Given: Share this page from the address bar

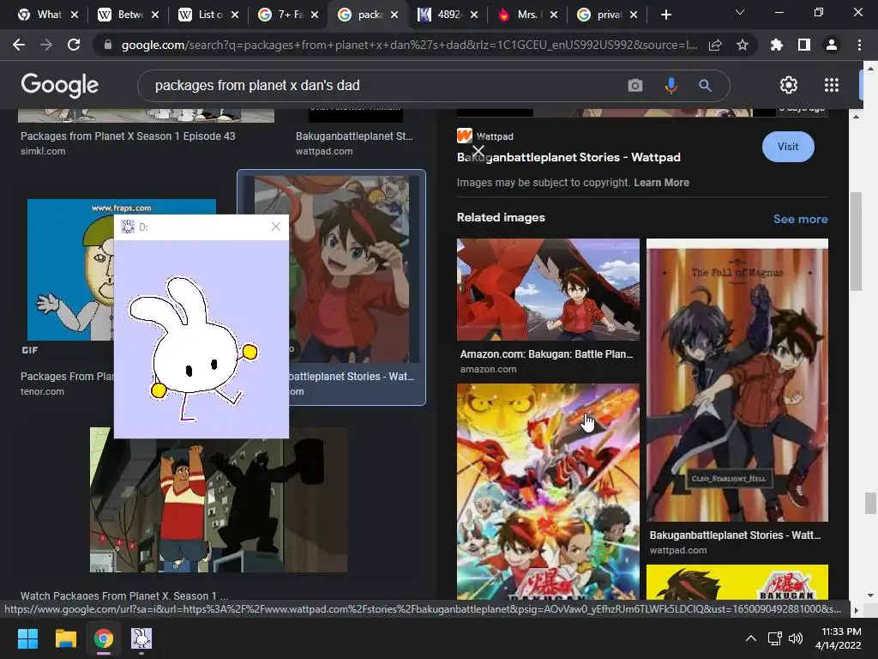Looking at the screenshot, I should [715, 45].
